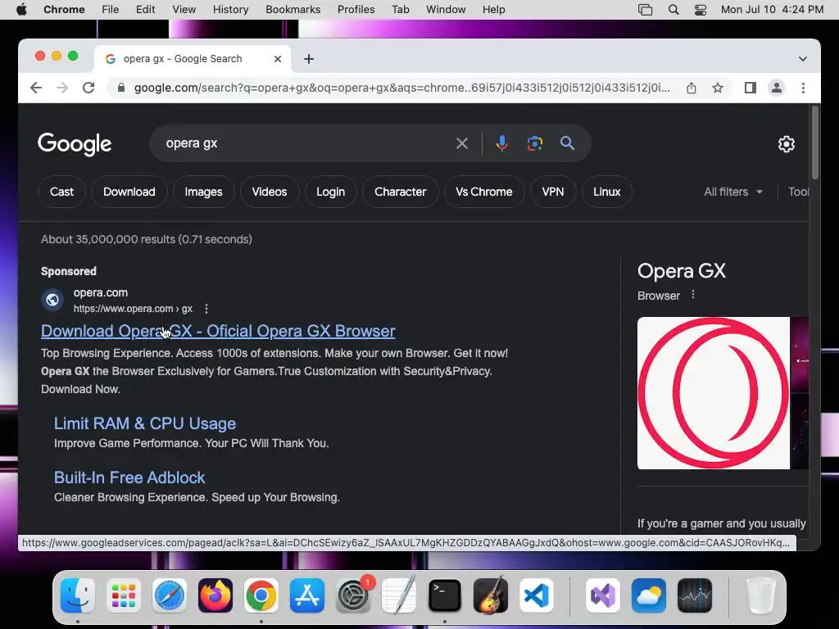Filter results by Cast
This screenshot has width=839, height=629.
(61, 192)
